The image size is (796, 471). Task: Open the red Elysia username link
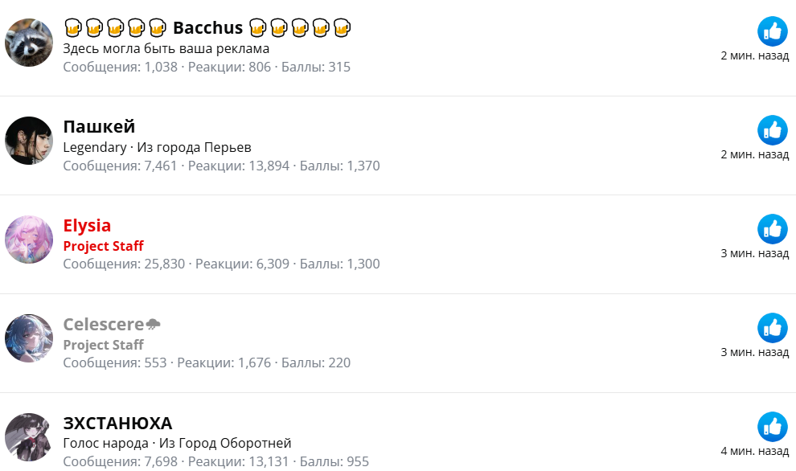[x=87, y=226]
